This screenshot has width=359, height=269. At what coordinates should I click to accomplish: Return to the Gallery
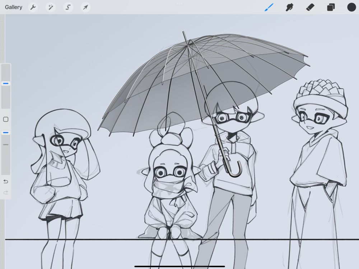pos(14,7)
